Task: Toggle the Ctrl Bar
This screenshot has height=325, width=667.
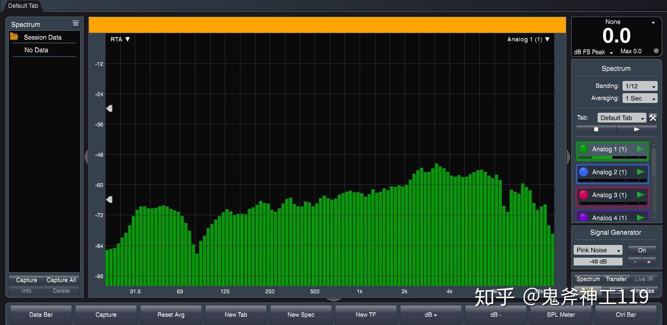Action: (x=626, y=315)
